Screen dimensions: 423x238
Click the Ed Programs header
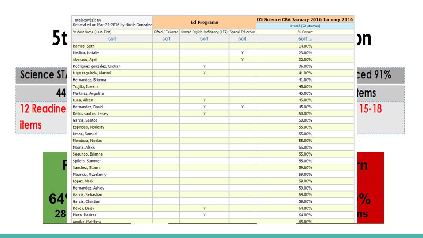pyautogui.click(x=204, y=22)
